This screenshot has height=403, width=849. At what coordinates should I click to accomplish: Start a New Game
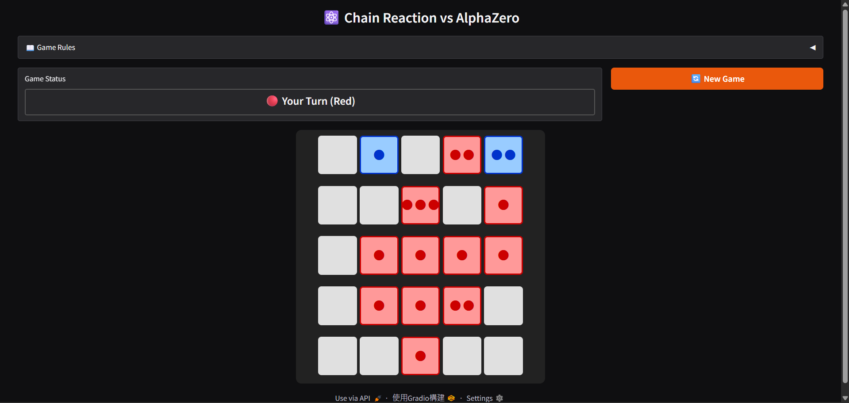point(717,79)
